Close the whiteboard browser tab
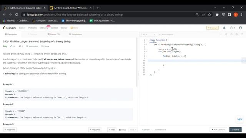 (x=91, y=8)
